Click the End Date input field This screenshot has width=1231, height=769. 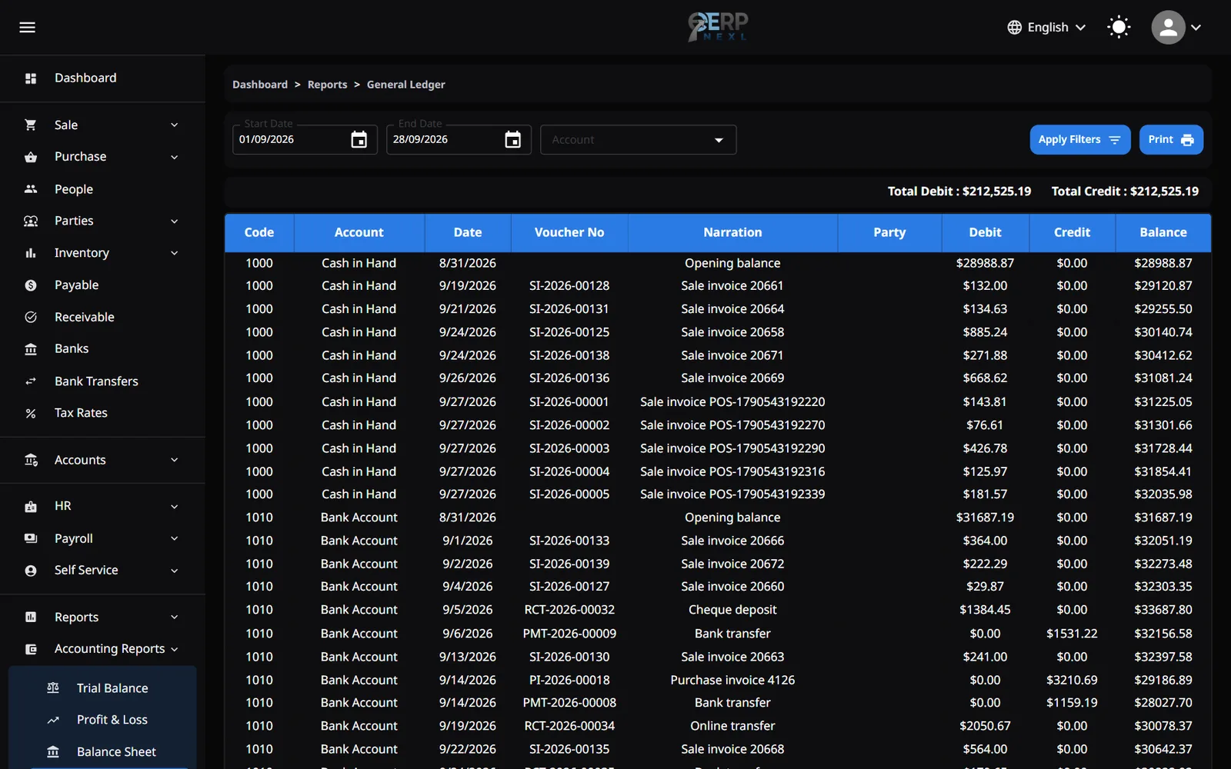pos(459,140)
